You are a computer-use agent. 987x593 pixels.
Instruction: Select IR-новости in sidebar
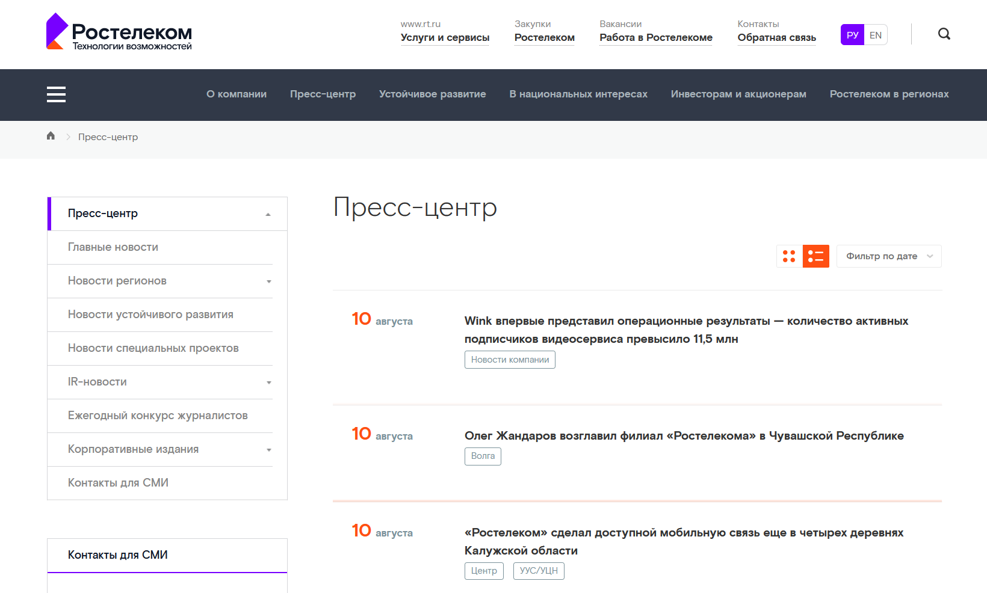click(97, 382)
